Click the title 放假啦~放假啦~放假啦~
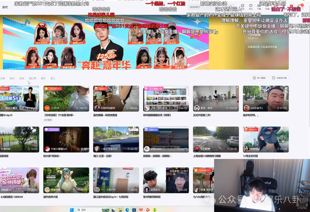Screen dimensions: 310x212 pyautogui.click(x=157, y=156)
